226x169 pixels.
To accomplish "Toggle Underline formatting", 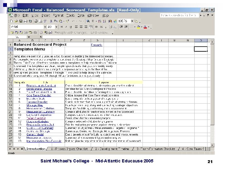I will (71, 27).
